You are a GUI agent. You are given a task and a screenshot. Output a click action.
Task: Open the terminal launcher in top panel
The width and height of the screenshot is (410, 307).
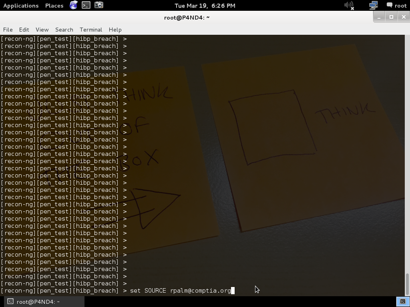[x=86, y=5]
